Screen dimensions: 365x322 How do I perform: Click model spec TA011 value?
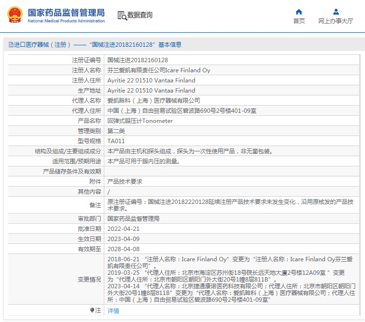[116, 141]
